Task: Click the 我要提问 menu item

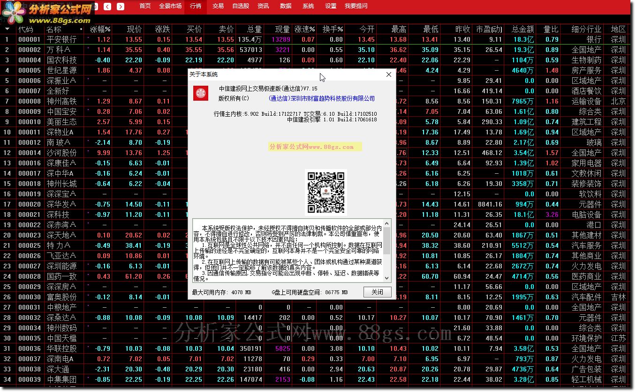Action: pos(356,6)
